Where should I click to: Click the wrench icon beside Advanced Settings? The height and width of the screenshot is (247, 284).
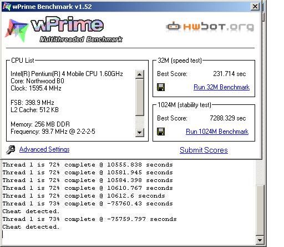pos(11,150)
